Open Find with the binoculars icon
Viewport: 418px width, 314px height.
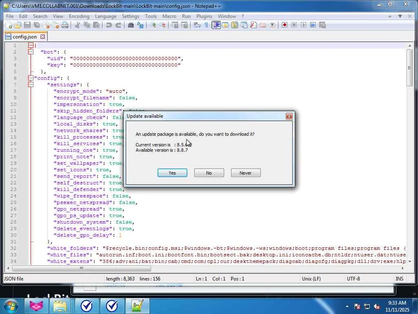click(x=131, y=25)
